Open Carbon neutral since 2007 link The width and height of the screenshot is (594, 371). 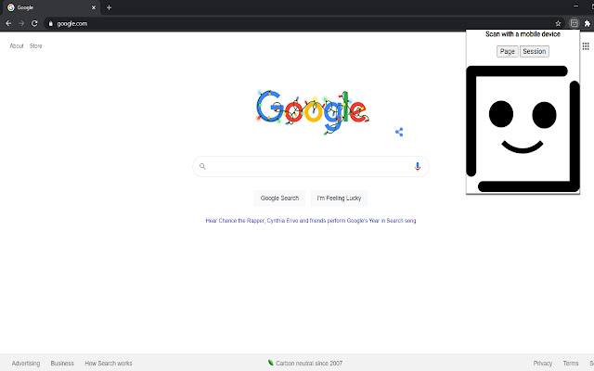coord(305,363)
